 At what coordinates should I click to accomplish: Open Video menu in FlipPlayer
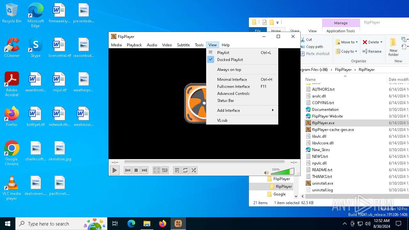coord(167,45)
